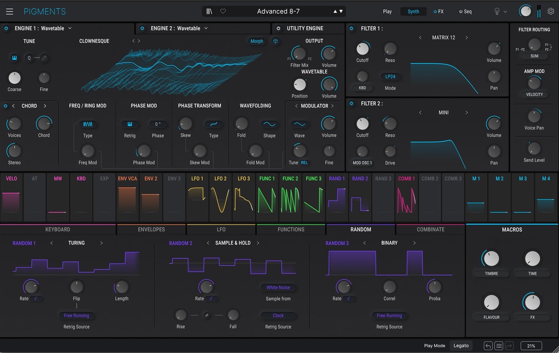Adjust the Coarse tune knob
This screenshot has height=353, width=559.
click(14, 78)
